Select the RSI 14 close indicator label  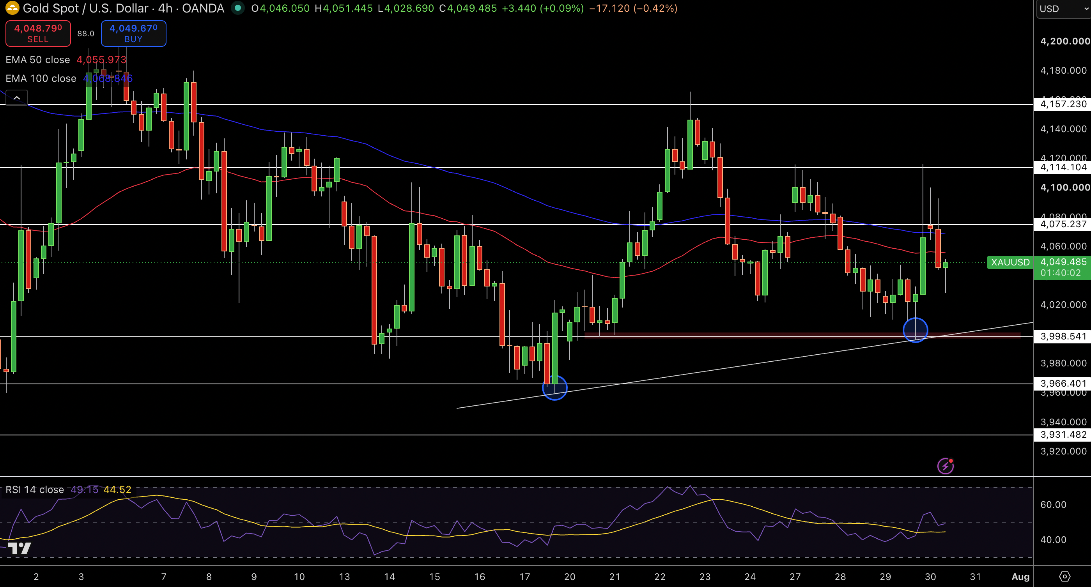[x=35, y=490]
